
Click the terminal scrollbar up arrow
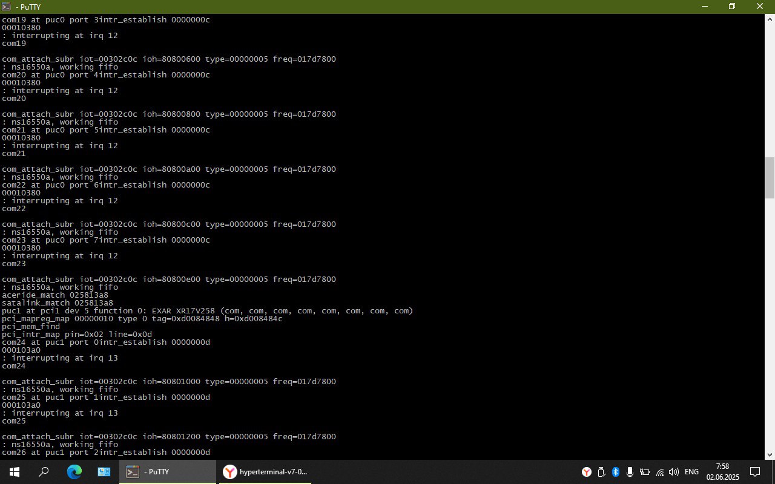770,19
